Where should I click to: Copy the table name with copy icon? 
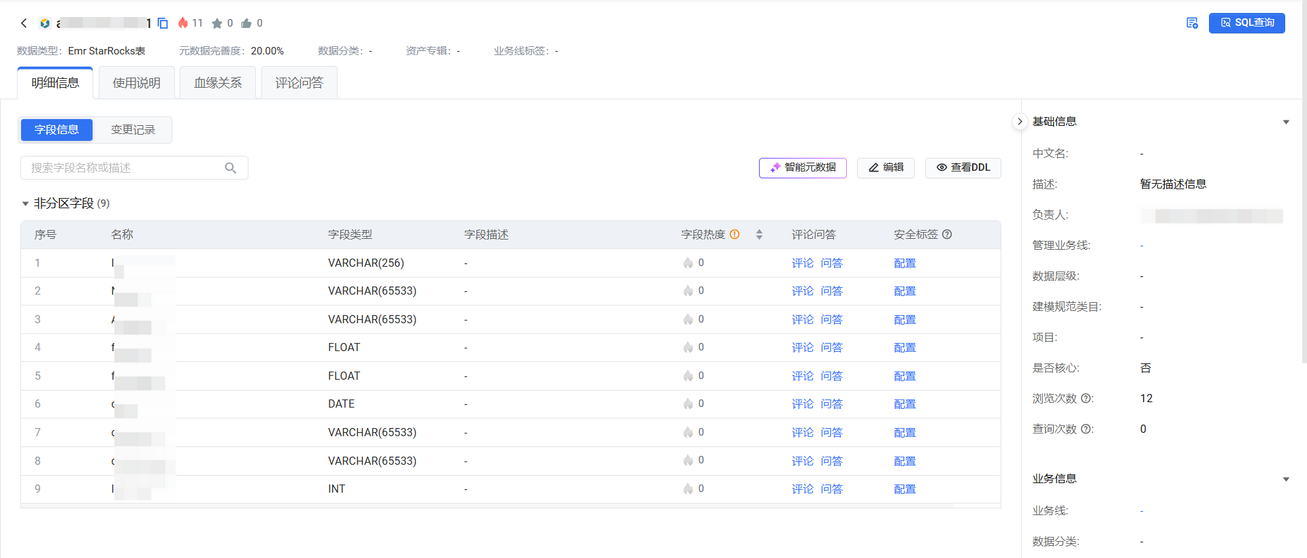pos(163,23)
